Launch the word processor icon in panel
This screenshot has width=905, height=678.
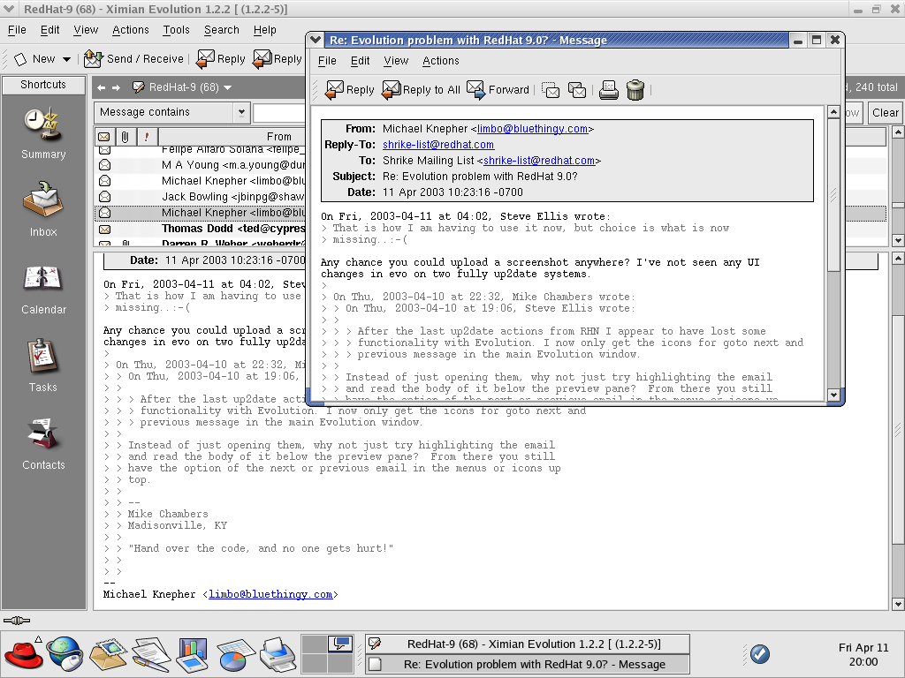tap(151, 654)
